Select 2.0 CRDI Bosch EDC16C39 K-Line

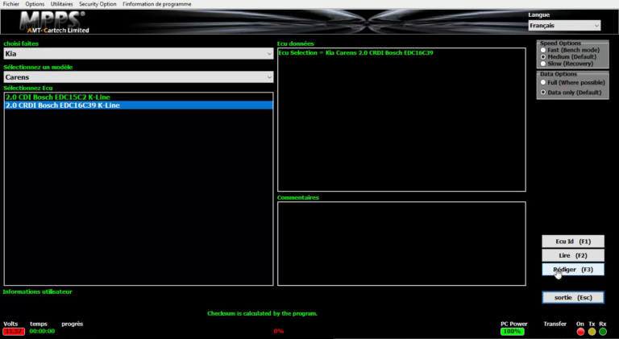[138, 105]
